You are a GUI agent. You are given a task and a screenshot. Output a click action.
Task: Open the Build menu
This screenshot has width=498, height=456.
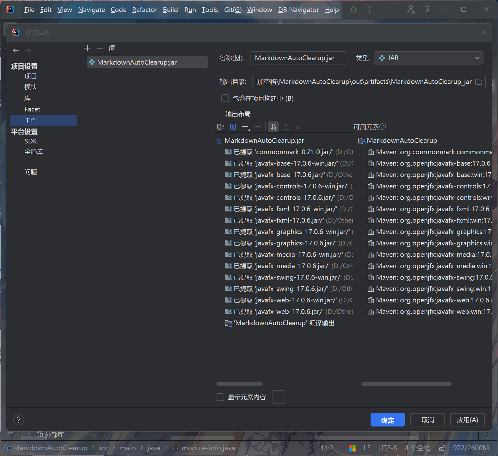170,10
